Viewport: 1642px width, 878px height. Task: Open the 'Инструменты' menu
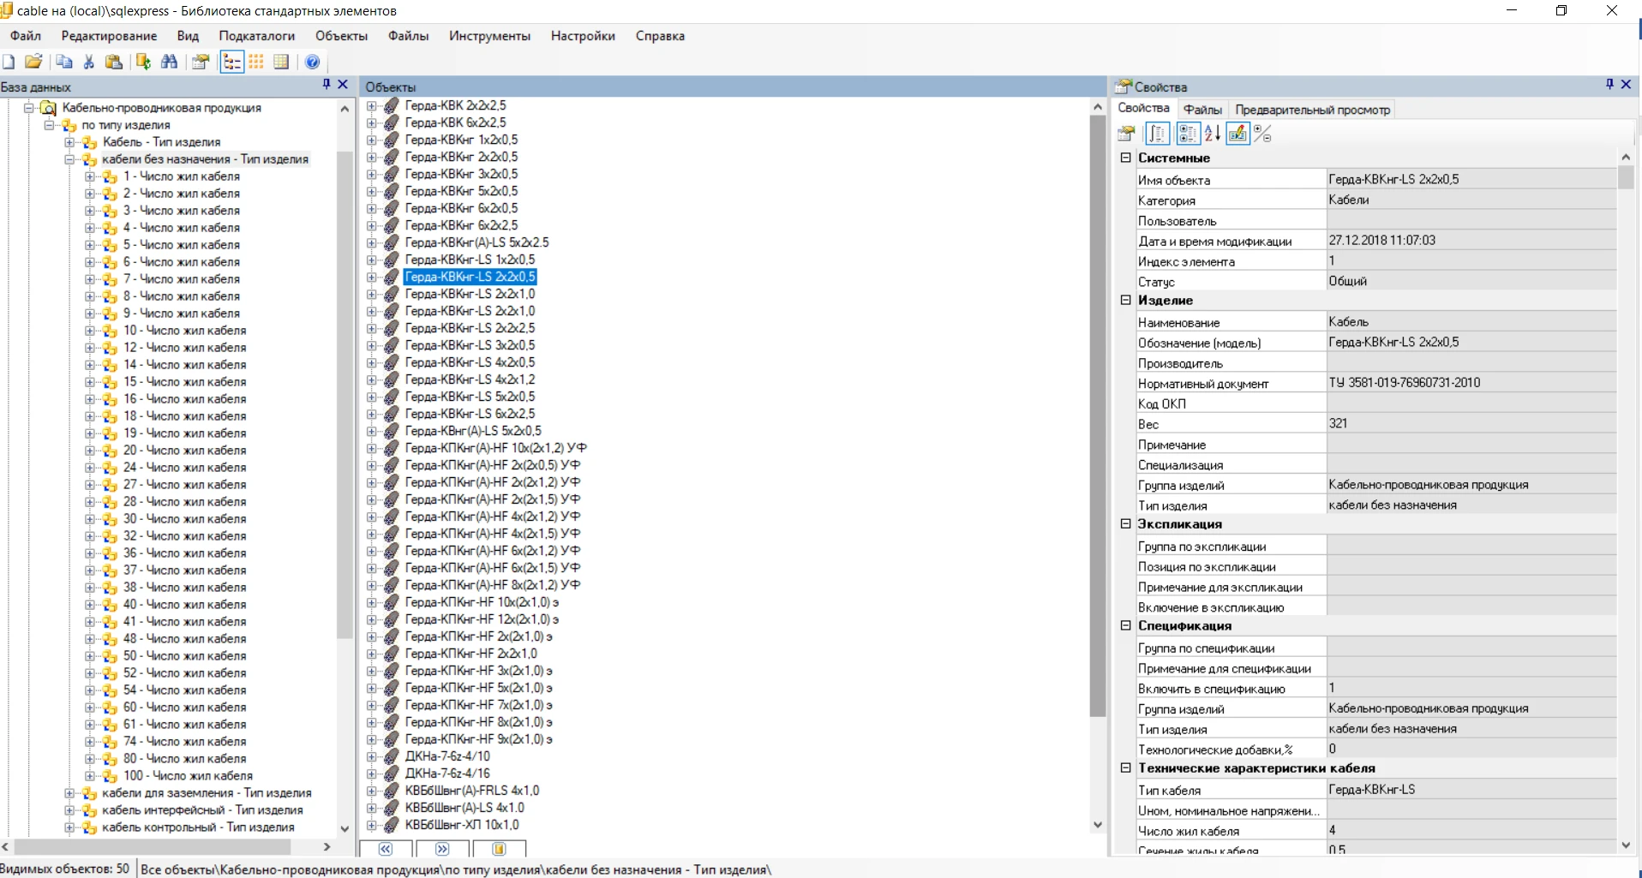tap(489, 36)
